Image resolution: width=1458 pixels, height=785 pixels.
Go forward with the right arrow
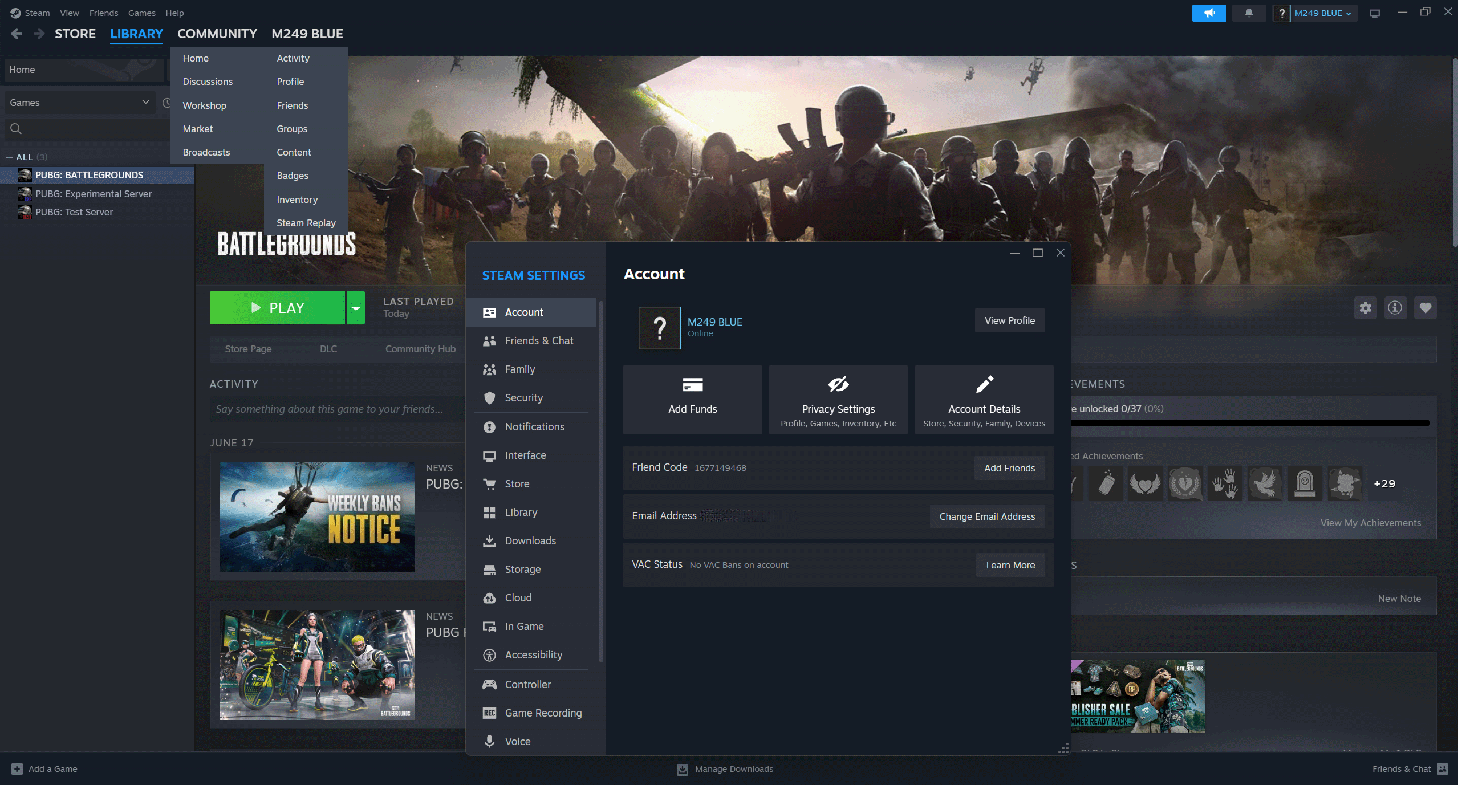pyautogui.click(x=39, y=34)
